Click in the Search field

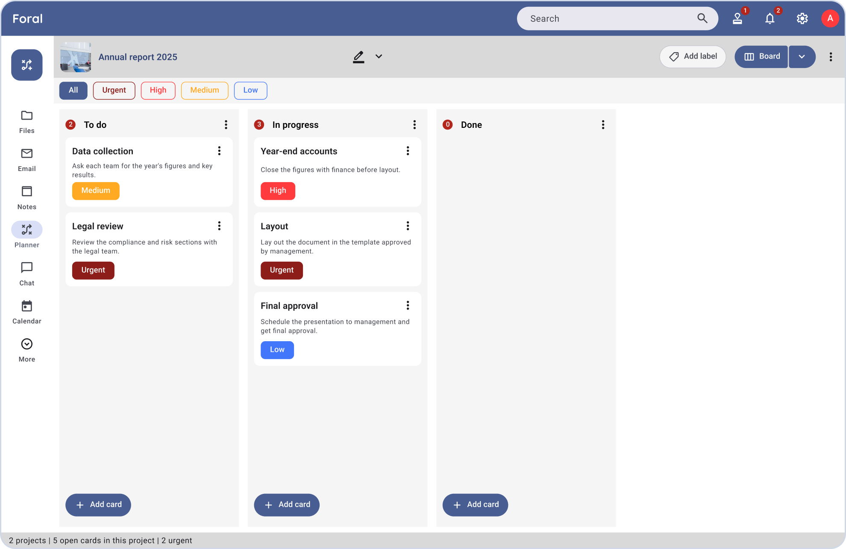(x=617, y=18)
